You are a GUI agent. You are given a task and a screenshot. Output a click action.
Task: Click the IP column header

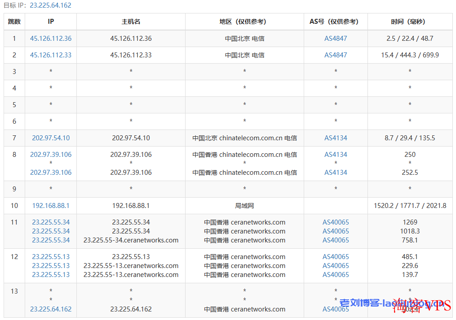point(51,22)
